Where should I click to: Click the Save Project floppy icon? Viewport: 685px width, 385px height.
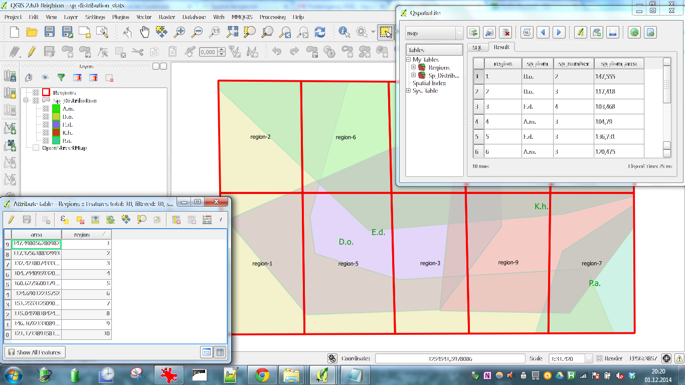point(49,32)
